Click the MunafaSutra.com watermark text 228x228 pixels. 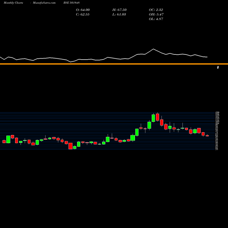44,3
